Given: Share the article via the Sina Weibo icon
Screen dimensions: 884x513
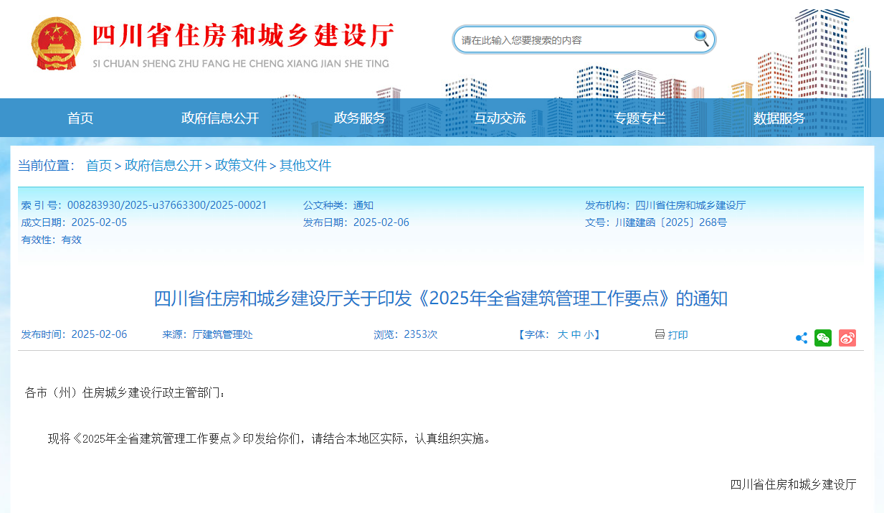Looking at the screenshot, I should click(x=847, y=337).
